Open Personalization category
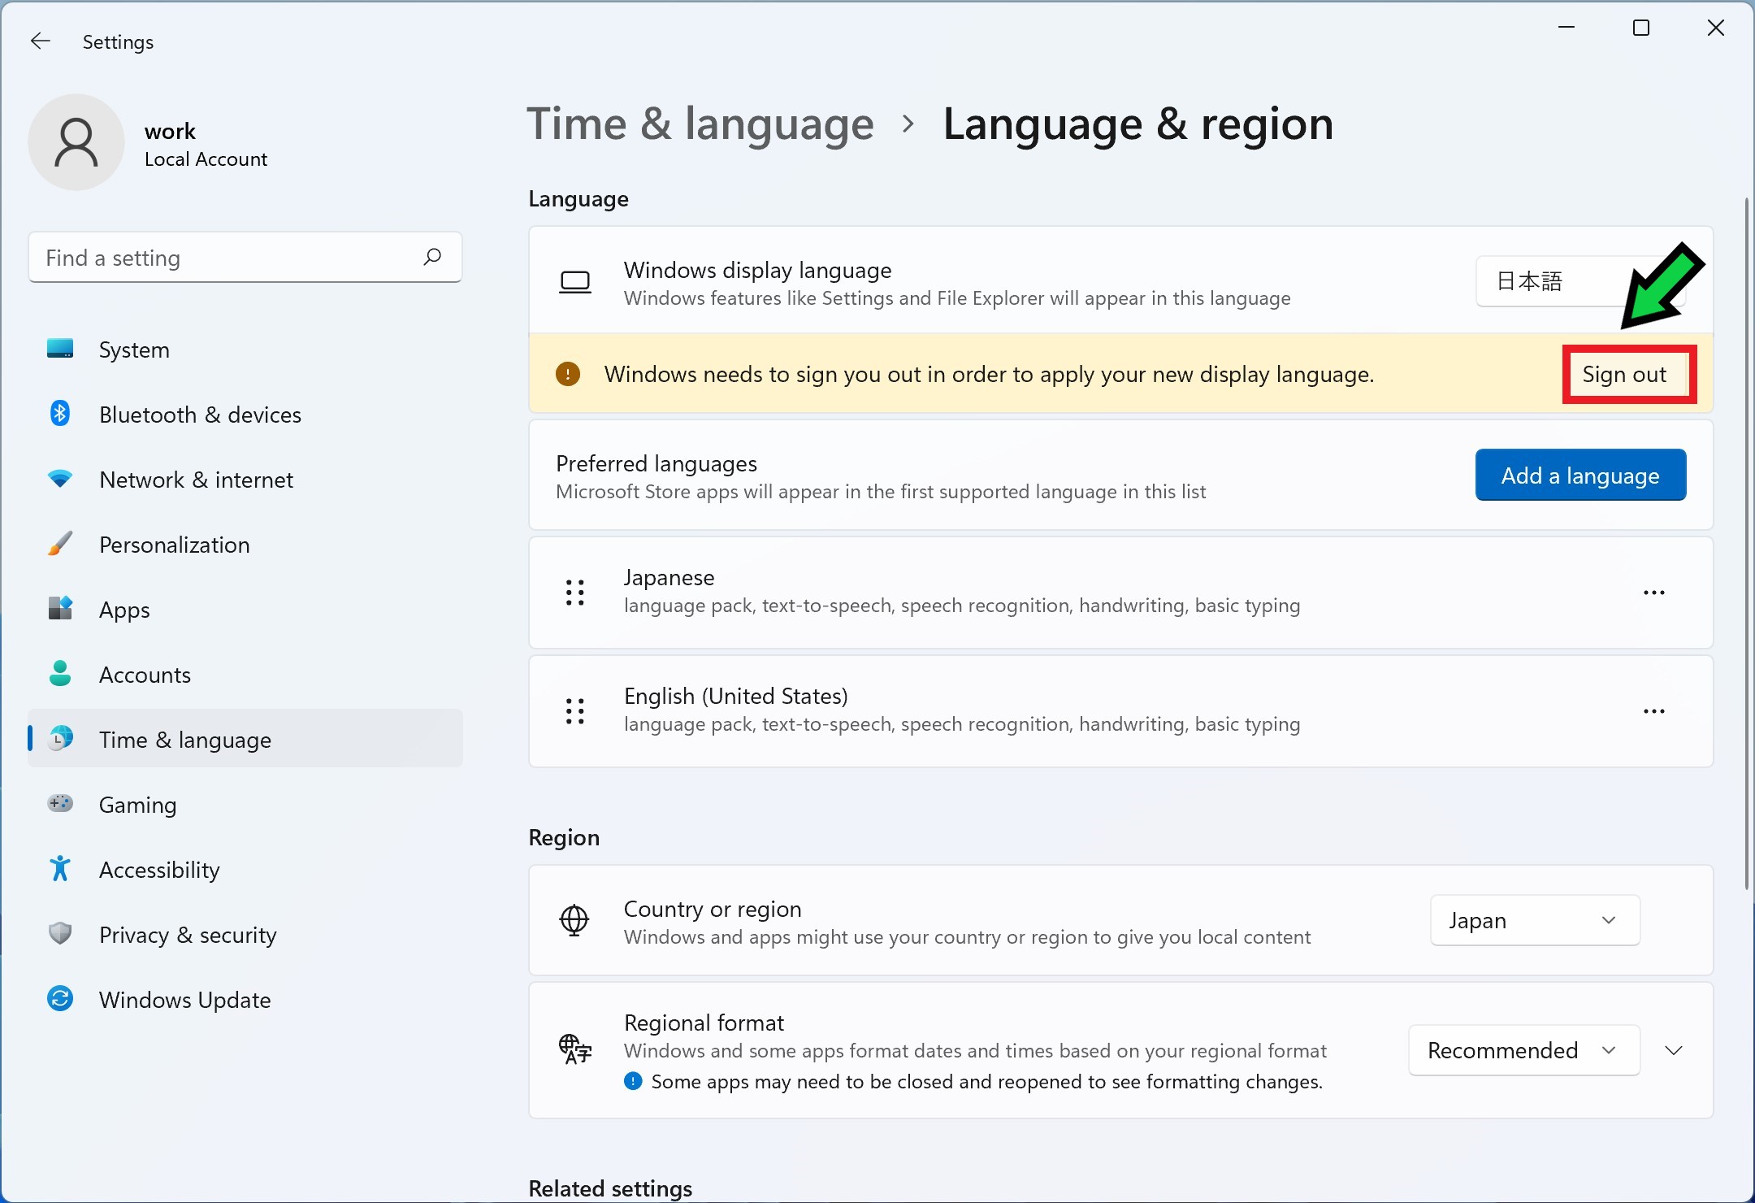Image resolution: width=1755 pixels, height=1203 pixels. [x=245, y=545]
